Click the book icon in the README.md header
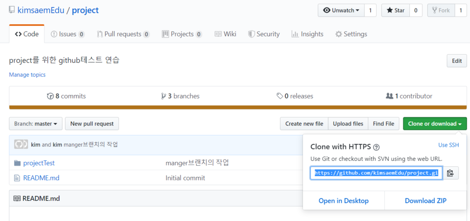Viewport: 470px width, 221px height. click(17, 198)
